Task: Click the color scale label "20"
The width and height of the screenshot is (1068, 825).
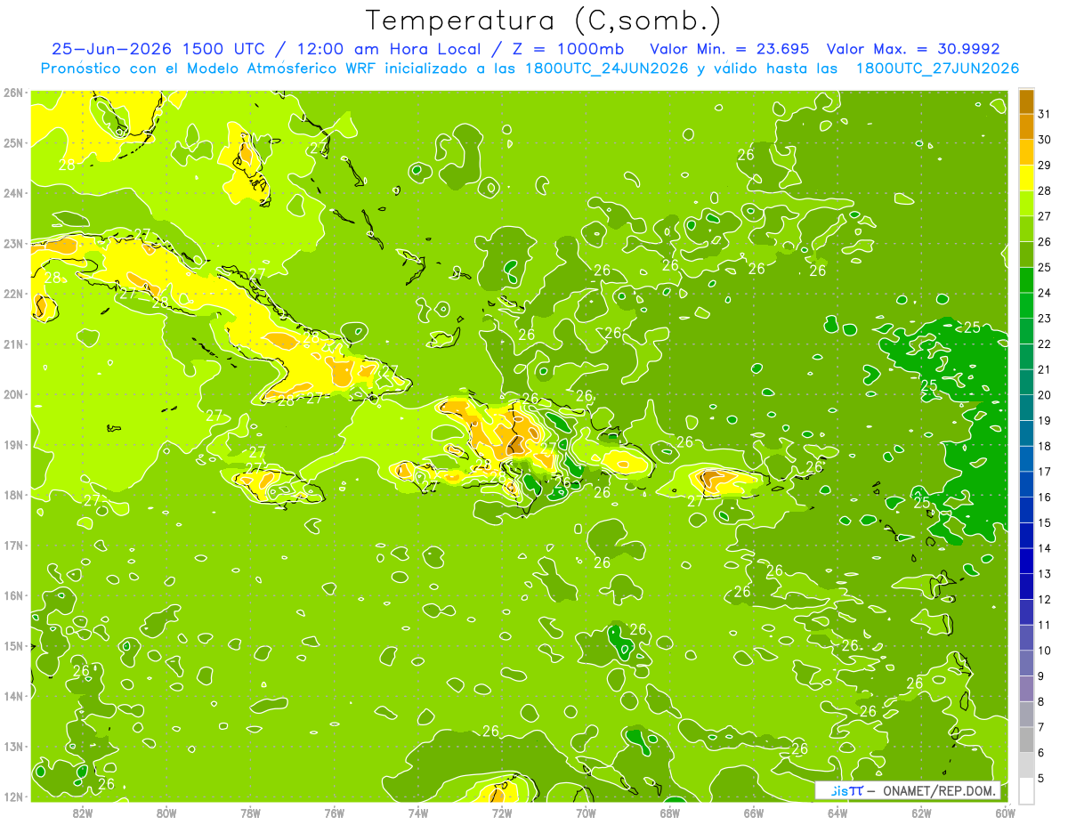Action: click(x=1044, y=395)
